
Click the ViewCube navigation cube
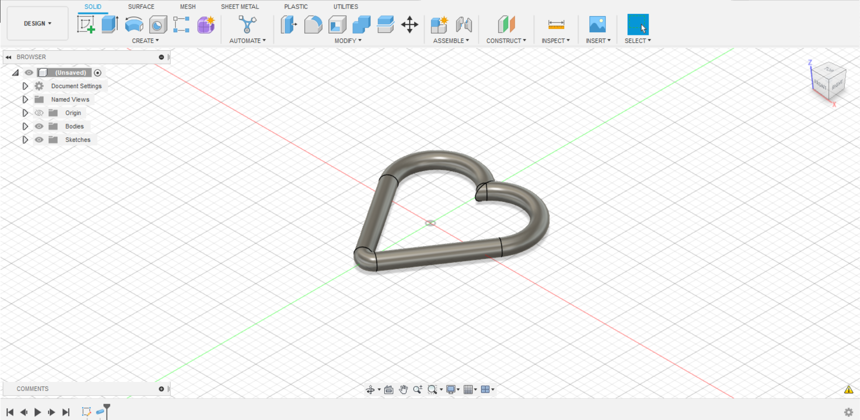829,82
